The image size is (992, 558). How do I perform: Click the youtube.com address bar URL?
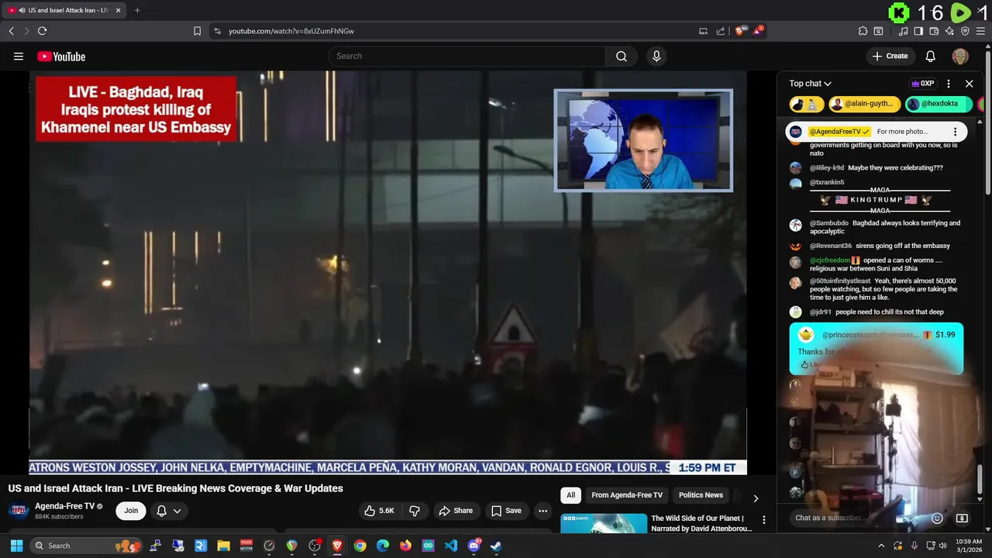(x=291, y=31)
